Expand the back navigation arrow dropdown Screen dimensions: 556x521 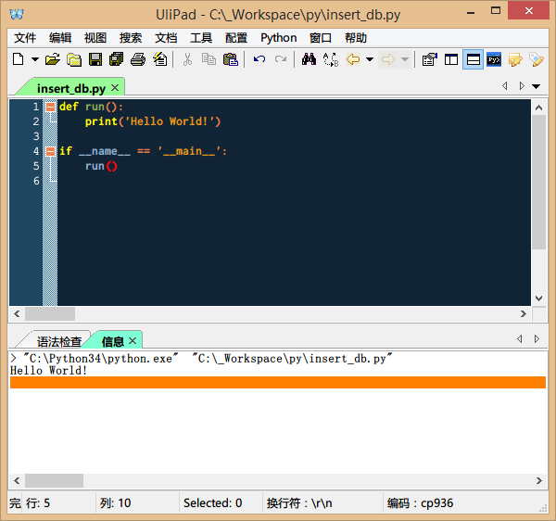click(370, 59)
